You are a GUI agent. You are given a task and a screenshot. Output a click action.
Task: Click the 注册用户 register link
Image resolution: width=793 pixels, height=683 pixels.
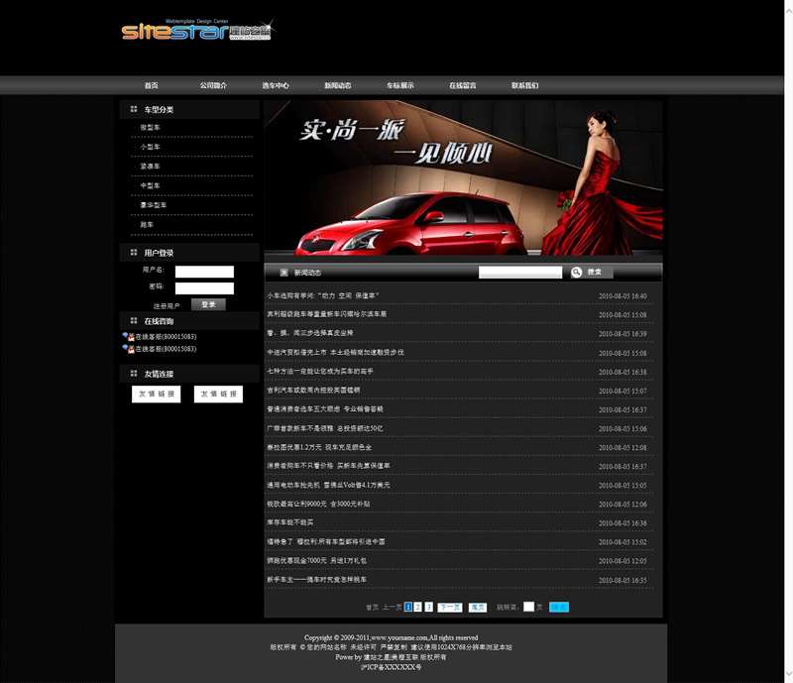pyautogui.click(x=167, y=306)
